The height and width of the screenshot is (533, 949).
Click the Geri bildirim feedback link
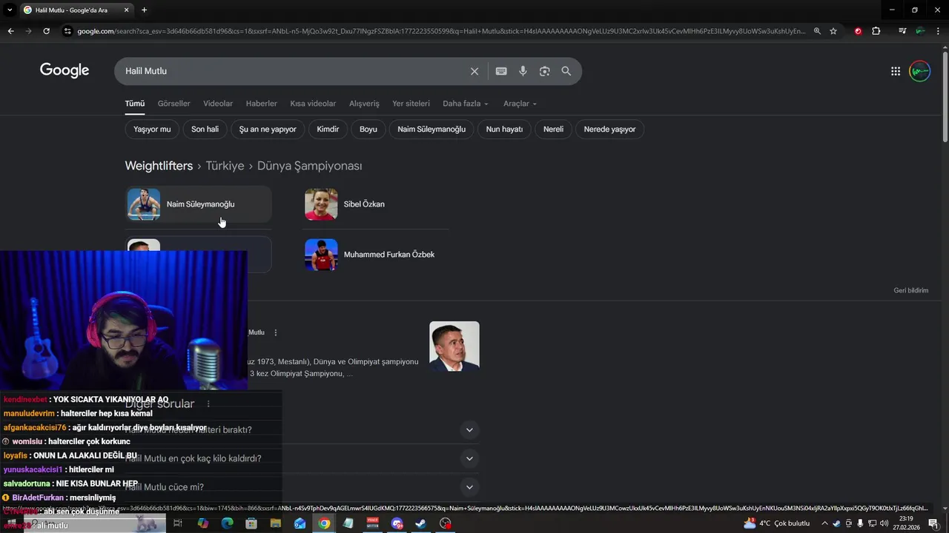point(910,290)
